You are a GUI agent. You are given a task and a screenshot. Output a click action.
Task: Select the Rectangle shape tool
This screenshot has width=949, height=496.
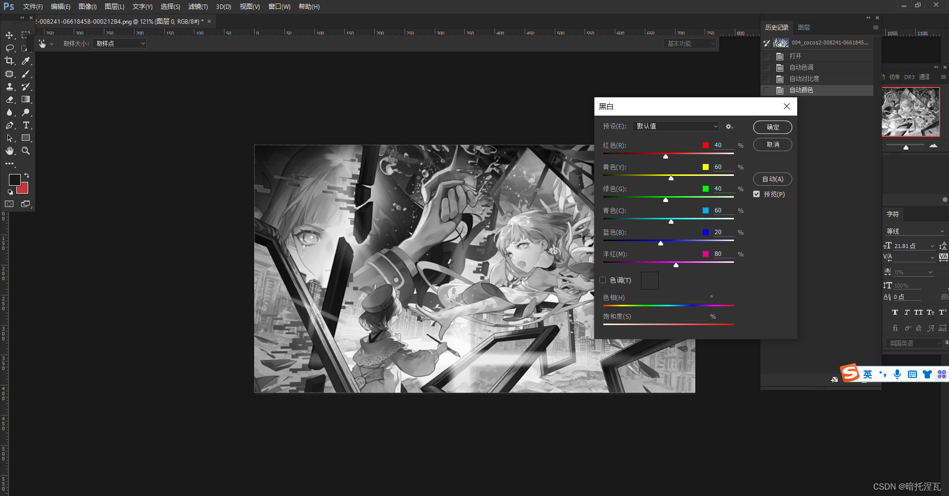(26, 138)
